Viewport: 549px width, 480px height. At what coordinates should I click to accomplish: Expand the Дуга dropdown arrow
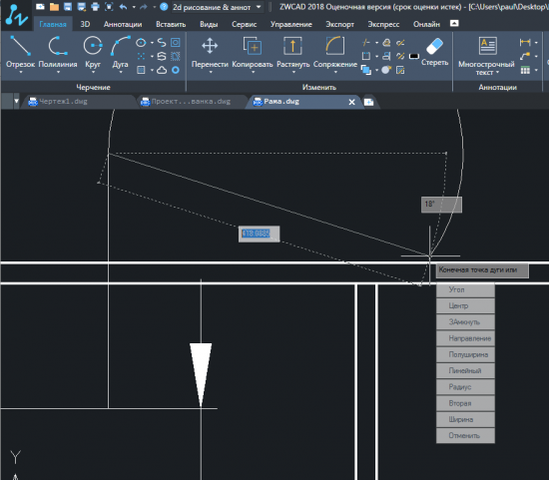[x=121, y=72]
